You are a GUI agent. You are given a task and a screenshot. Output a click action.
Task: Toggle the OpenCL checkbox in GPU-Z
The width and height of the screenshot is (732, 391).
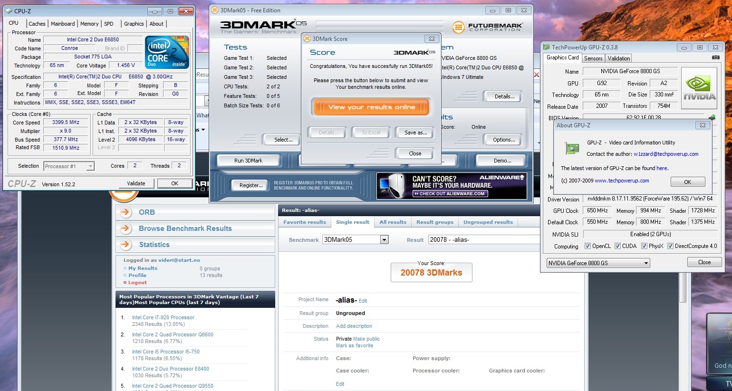tap(588, 246)
